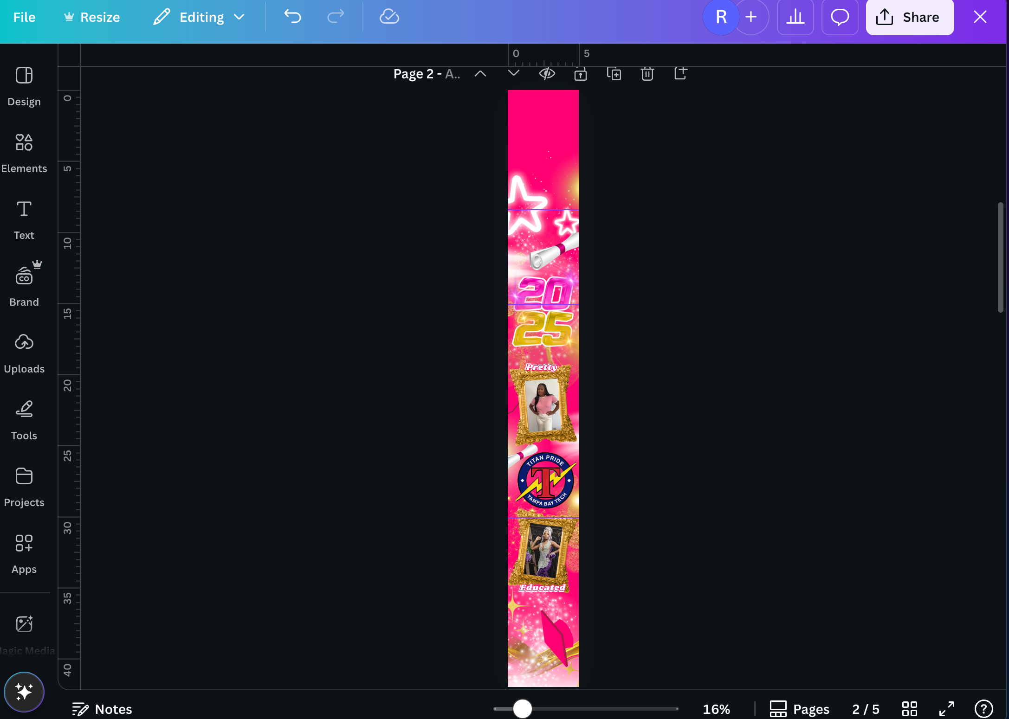Image resolution: width=1009 pixels, height=719 pixels.
Task: Click the undo arrow
Action: [x=292, y=17]
